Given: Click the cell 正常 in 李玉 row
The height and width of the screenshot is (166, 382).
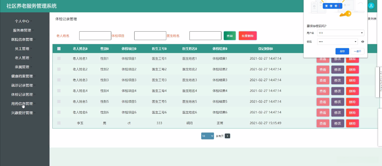Looking at the screenshot, I should [x=220, y=123].
